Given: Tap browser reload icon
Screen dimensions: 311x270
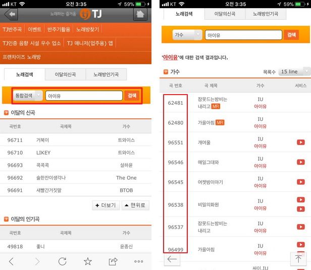Looking at the screenshot, I should pos(62,261).
